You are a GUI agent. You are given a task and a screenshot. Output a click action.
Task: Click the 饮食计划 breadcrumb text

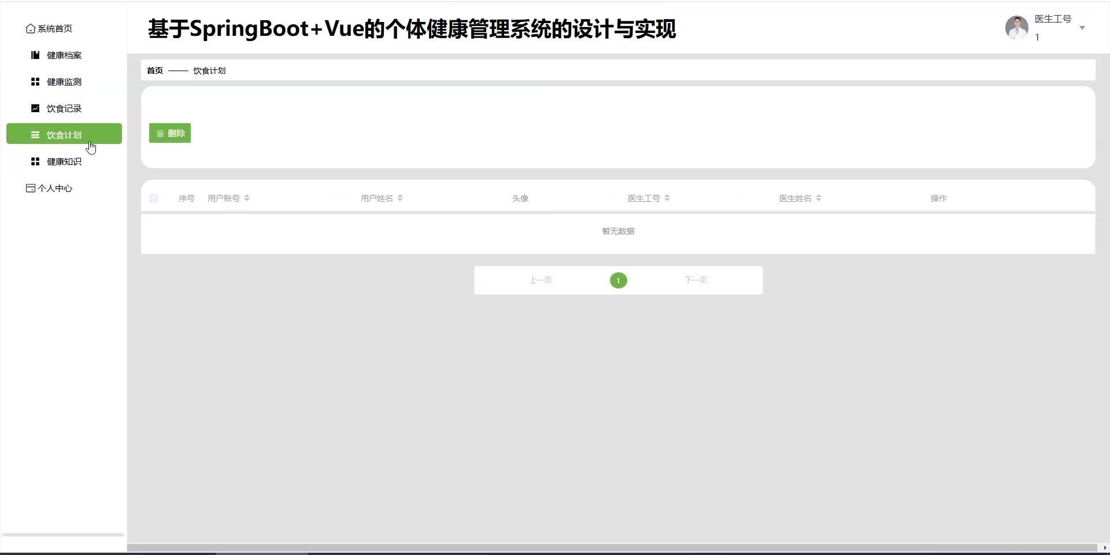tap(209, 71)
